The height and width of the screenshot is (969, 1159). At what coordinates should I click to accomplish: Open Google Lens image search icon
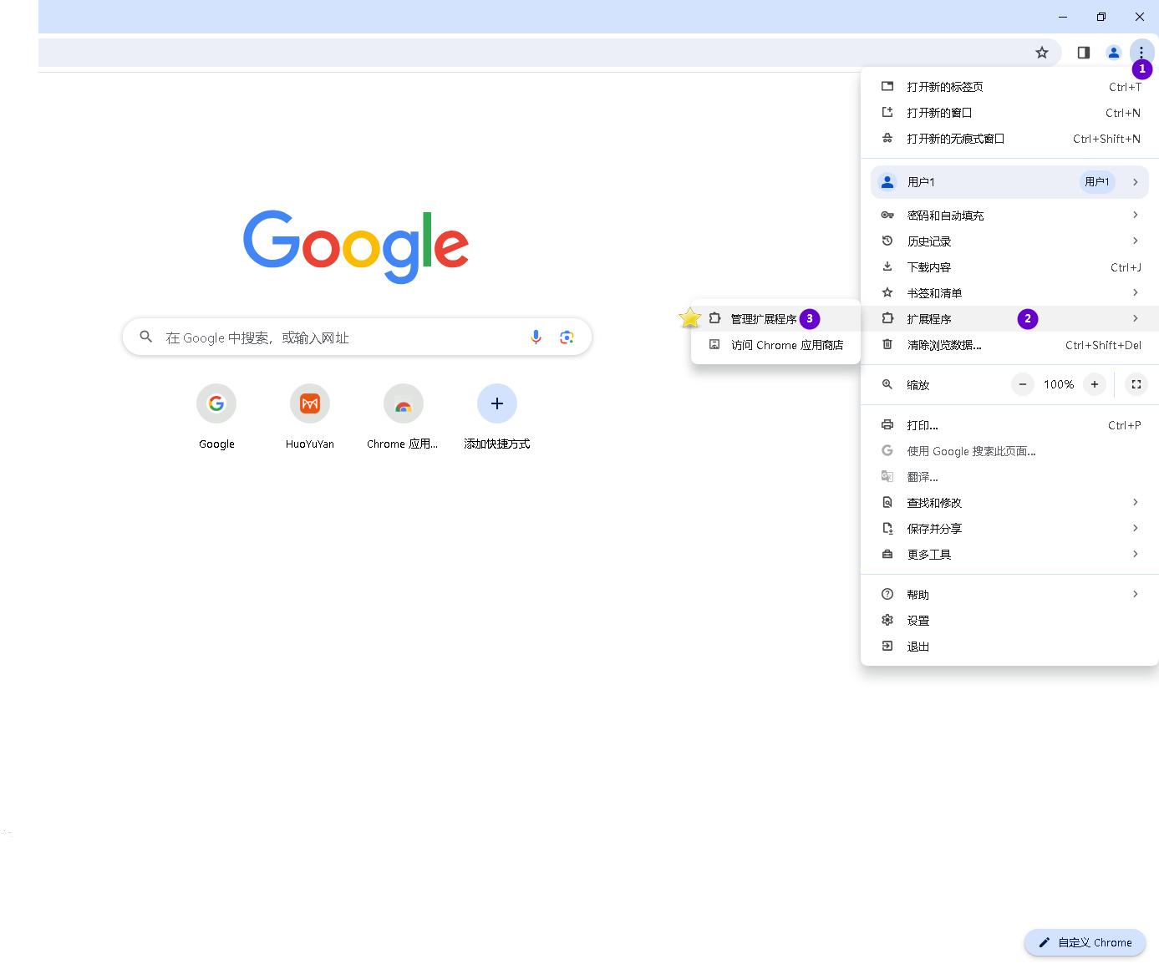pos(567,337)
